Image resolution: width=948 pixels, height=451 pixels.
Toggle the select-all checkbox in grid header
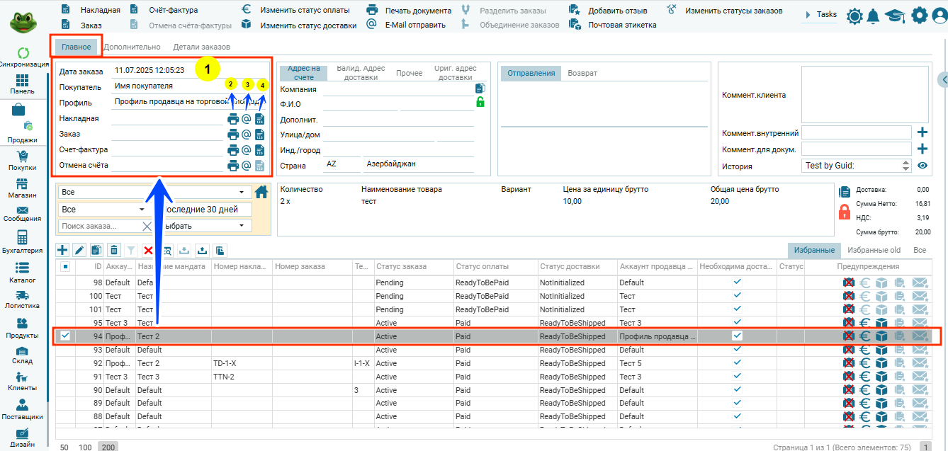65,267
